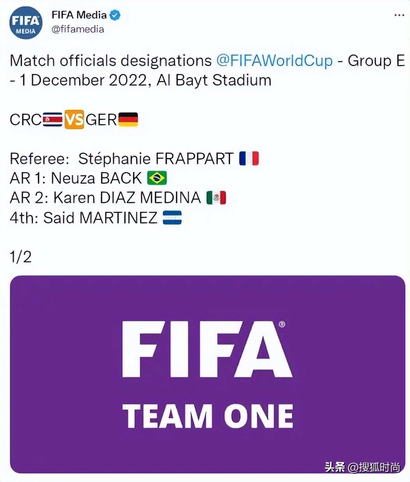The width and height of the screenshot is (410, 482).
Task: Click the Referee Stéphanie FRAPPART line
Action: click(122, 159)
